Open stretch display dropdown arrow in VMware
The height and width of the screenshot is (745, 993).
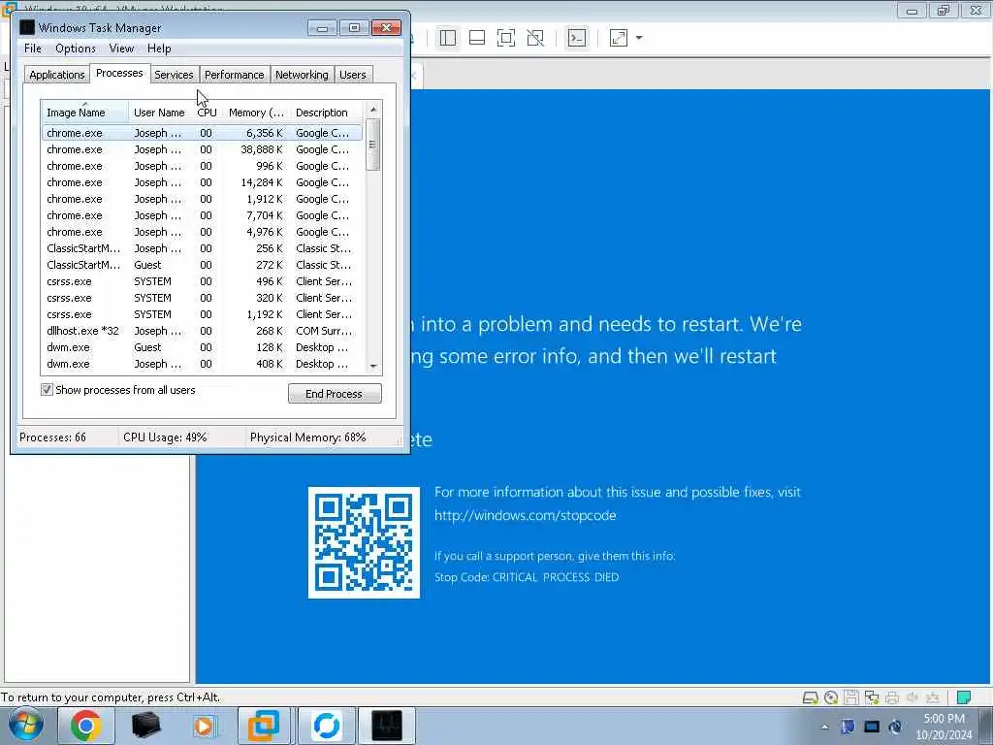coord(639,38)
